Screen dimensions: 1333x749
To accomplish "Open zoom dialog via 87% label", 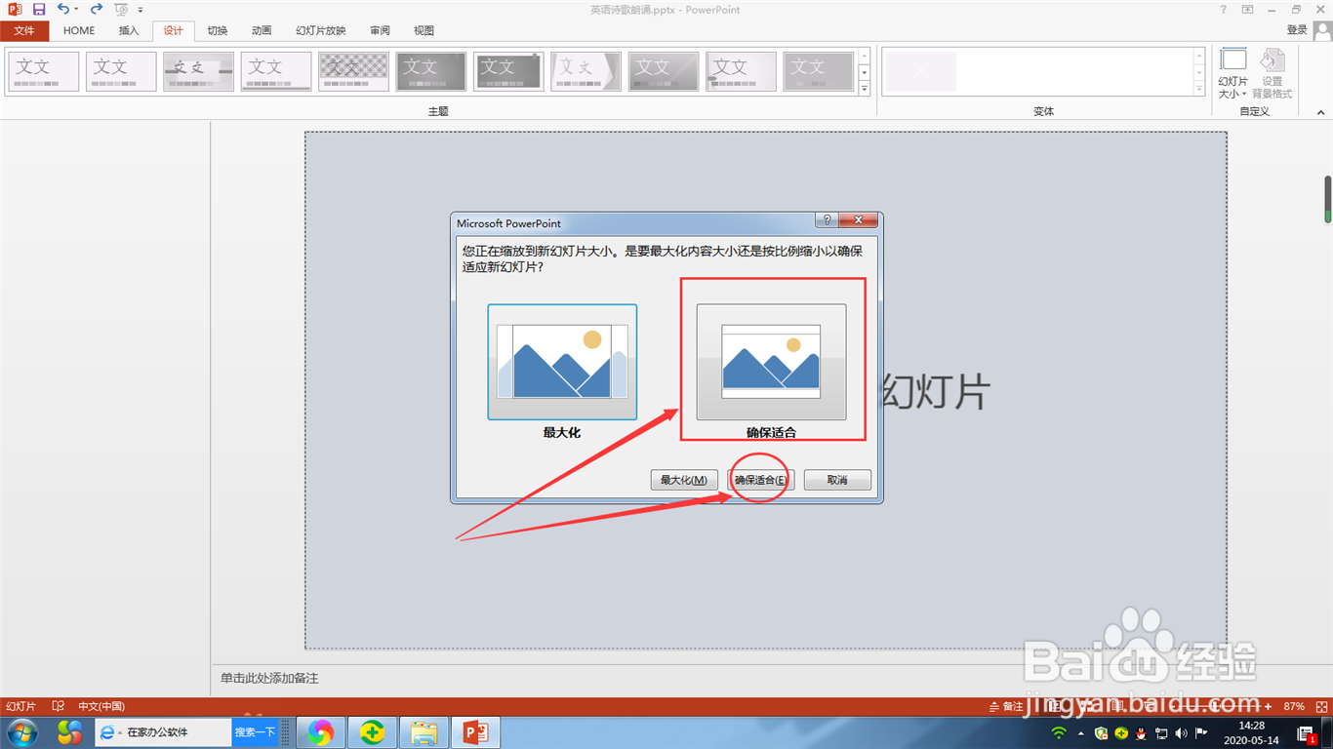I will (x=1294, y=706).
